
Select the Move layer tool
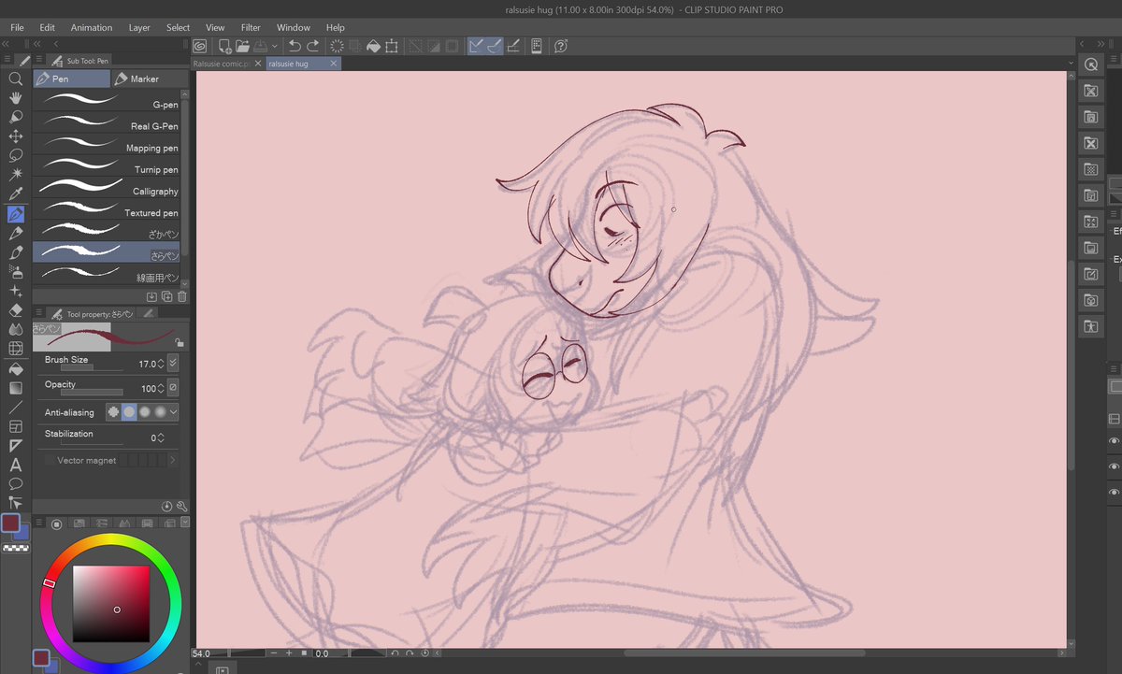[16, 136]
